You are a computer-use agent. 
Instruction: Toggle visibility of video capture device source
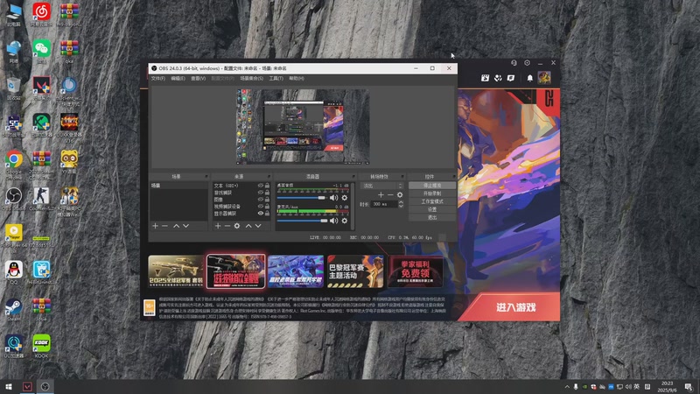(x=260, y=207)
